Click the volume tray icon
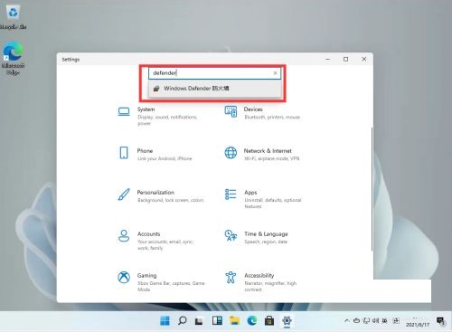 (x=376, y=321)
